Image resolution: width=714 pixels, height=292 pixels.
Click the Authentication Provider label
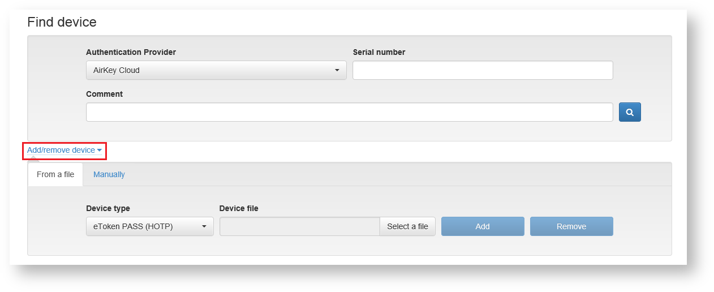[131, 52]
